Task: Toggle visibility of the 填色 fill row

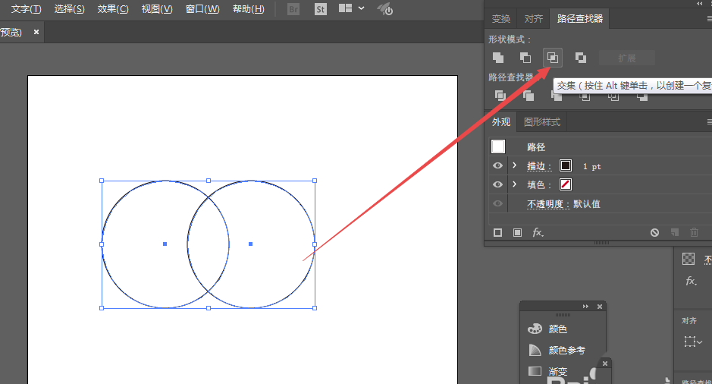Action: coord(497,184)
